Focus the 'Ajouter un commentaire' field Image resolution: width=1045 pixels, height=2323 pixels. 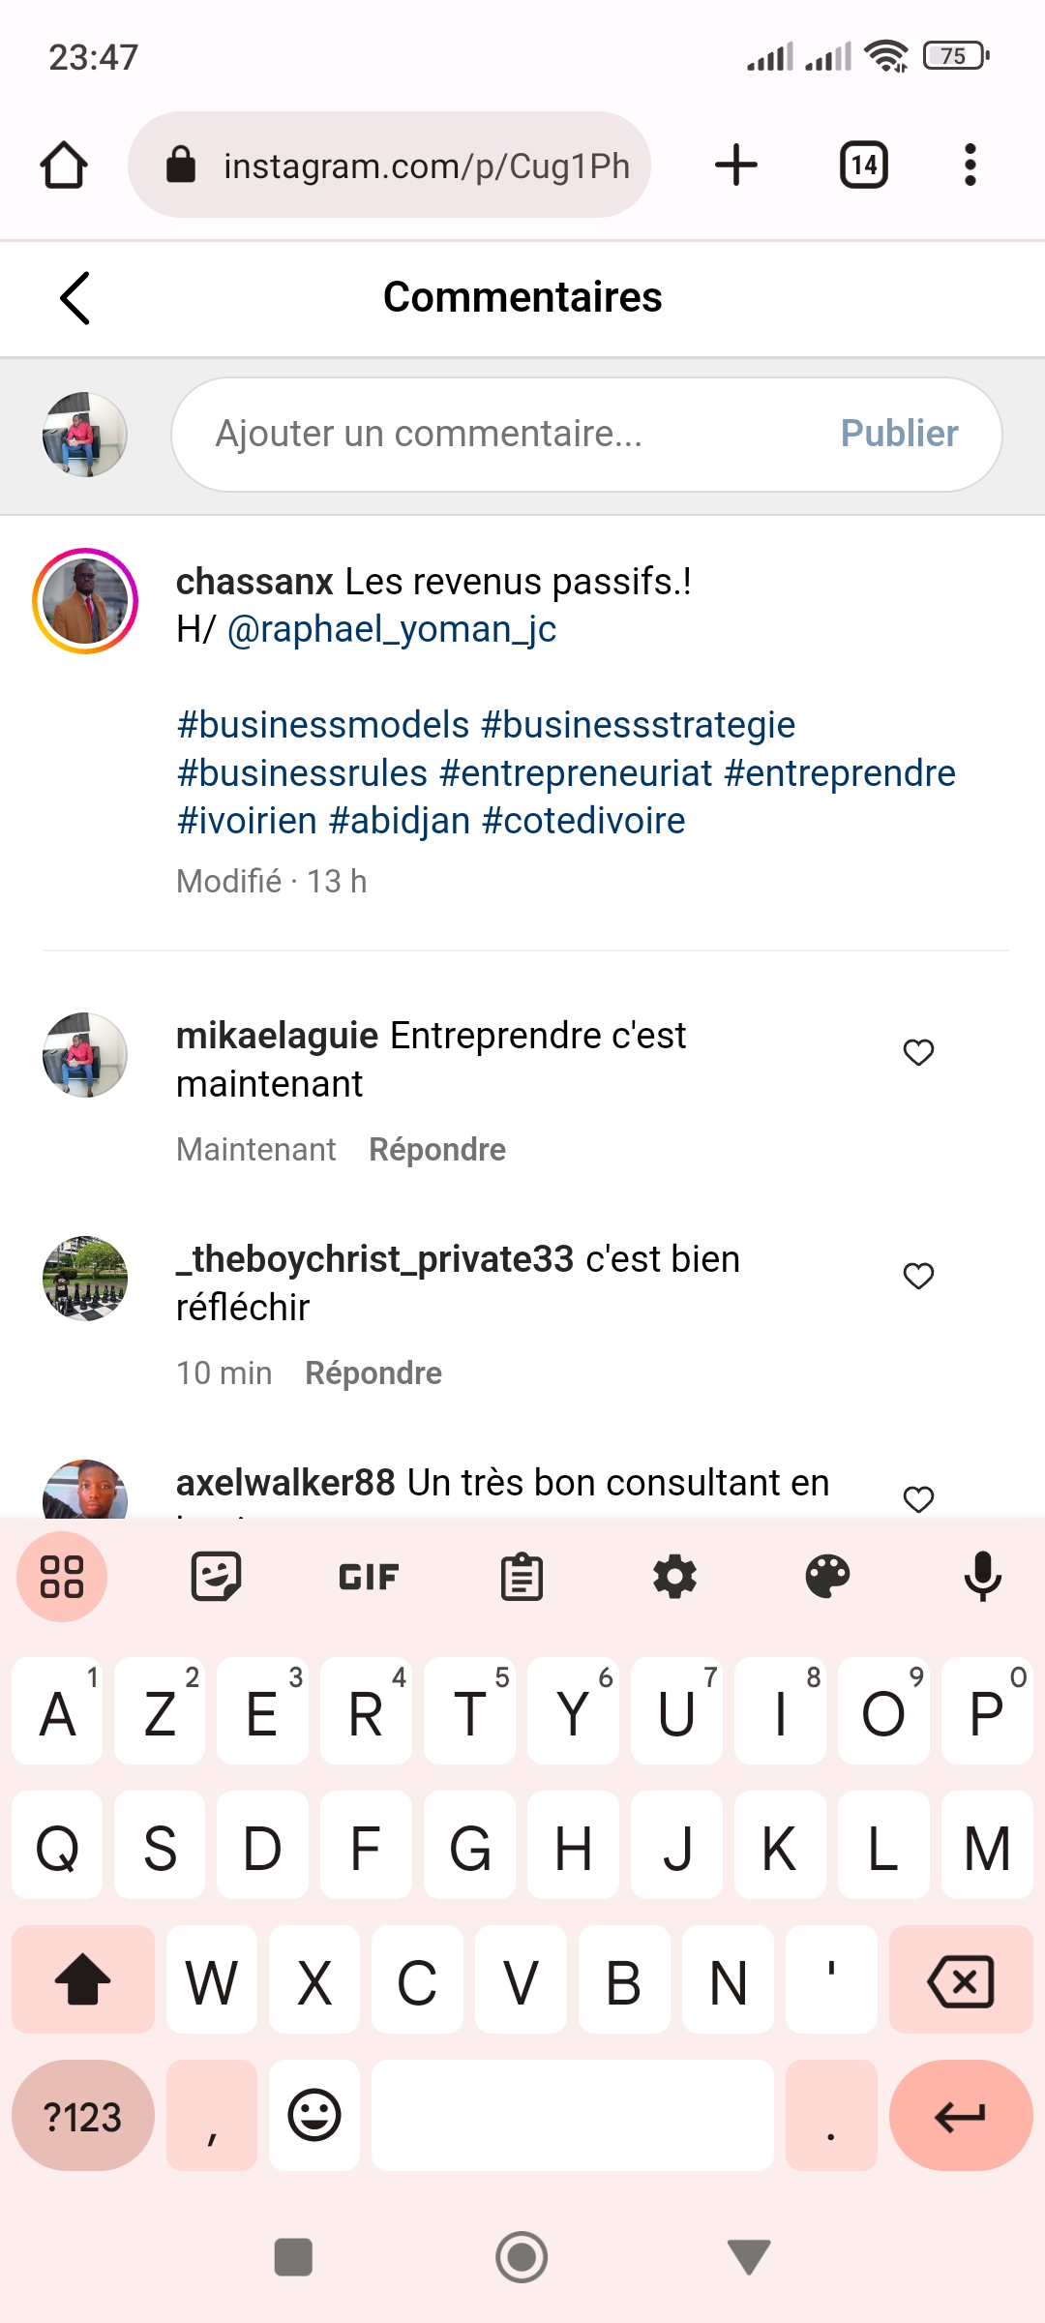503,434
